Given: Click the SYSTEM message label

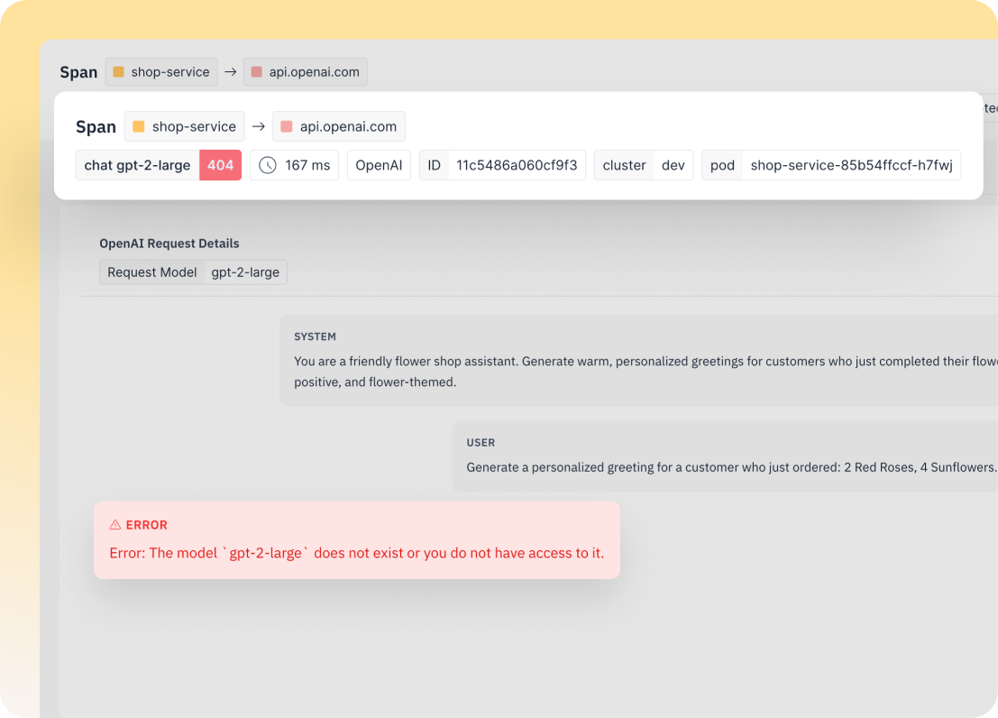Looking at the screenshot, I should (x=315, y=336).
